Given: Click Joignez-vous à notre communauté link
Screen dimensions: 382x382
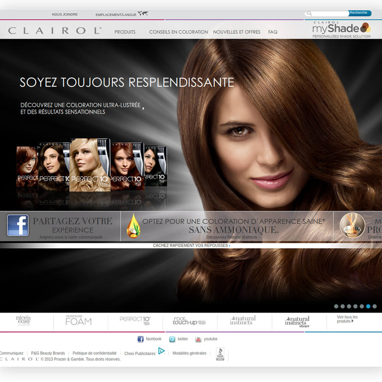Looking at the screenshot, I should pyautogui.click(x=71, y=237).
